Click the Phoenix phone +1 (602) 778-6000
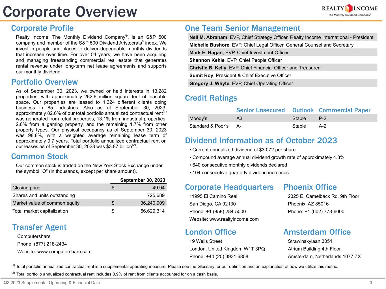The image size is (386, 289). click(316, 212)
